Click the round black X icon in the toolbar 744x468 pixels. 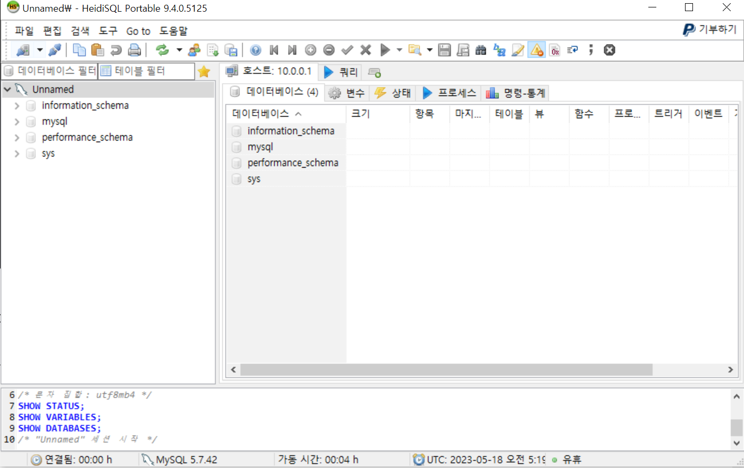coord(610,50)
